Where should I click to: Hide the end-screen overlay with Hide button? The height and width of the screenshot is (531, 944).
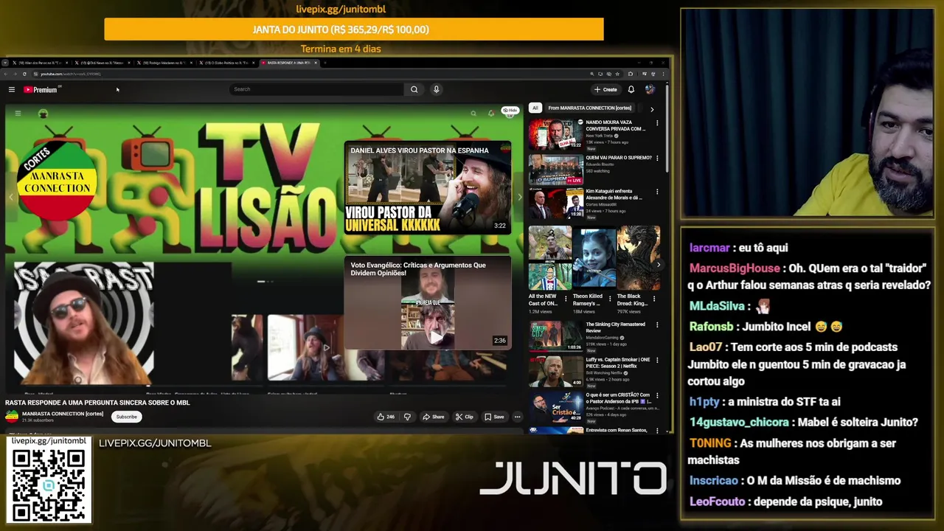click(x=510, y=110)
